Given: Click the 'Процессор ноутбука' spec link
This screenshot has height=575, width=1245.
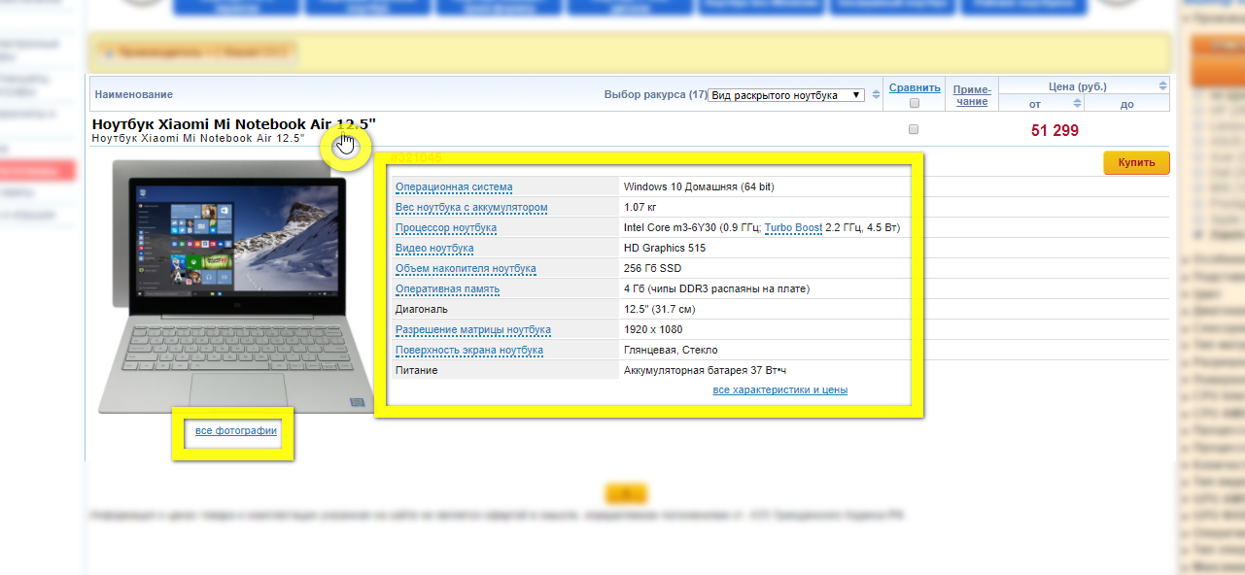Looking at the screenshot, I should 446,227.
